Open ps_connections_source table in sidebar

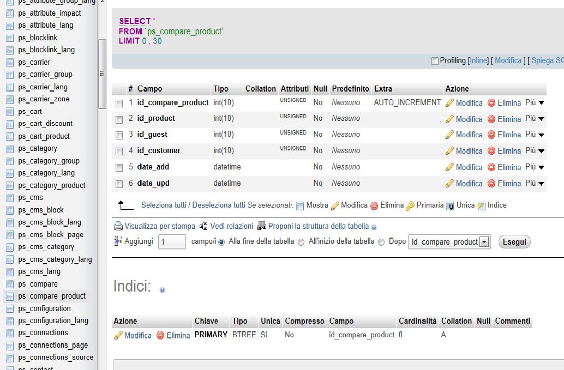coord(56,357)
